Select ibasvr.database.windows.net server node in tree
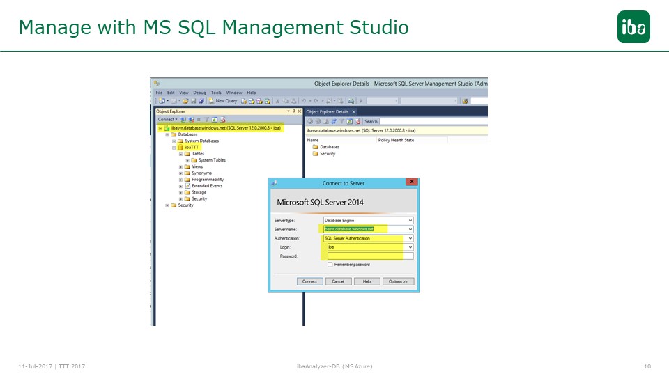The height and width of the screenshot is (376, 669). tap(226, 128)
